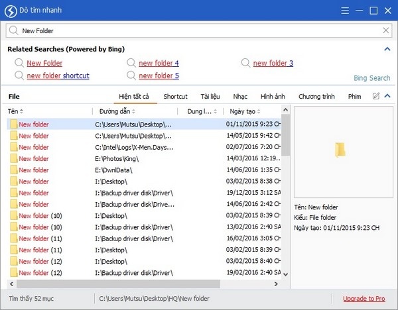
Task: Click scroll down arrow of results list
Action: [x=285, y=274]
